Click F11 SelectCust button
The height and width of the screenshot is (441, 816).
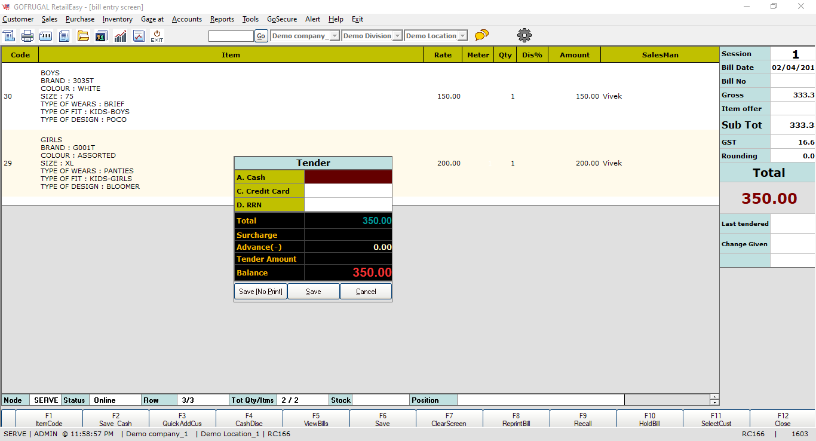click(x=716, y=419)
